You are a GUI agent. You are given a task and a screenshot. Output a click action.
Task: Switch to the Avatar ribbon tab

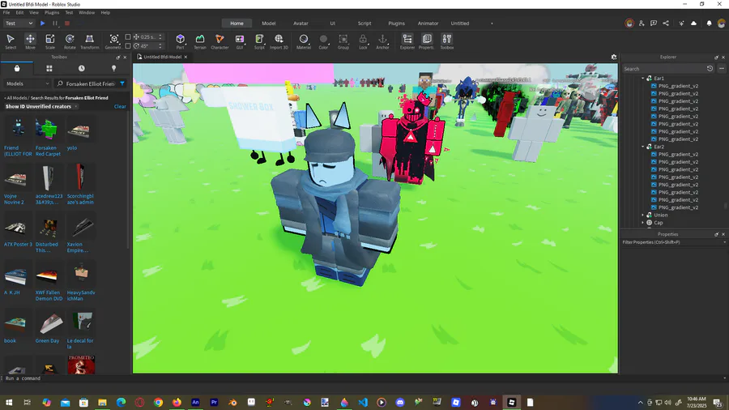click(301, 23)
